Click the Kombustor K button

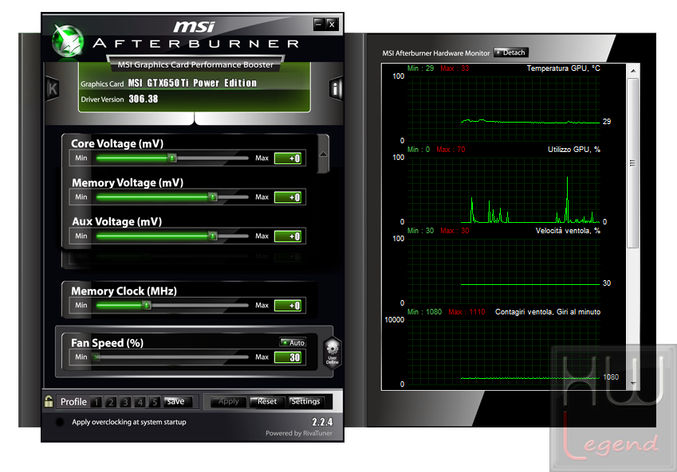coord(53,89)
